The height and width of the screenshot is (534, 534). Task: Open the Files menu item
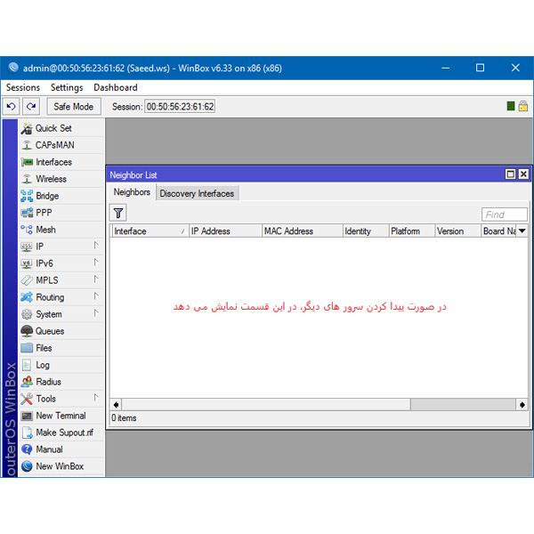pos(61,348)
